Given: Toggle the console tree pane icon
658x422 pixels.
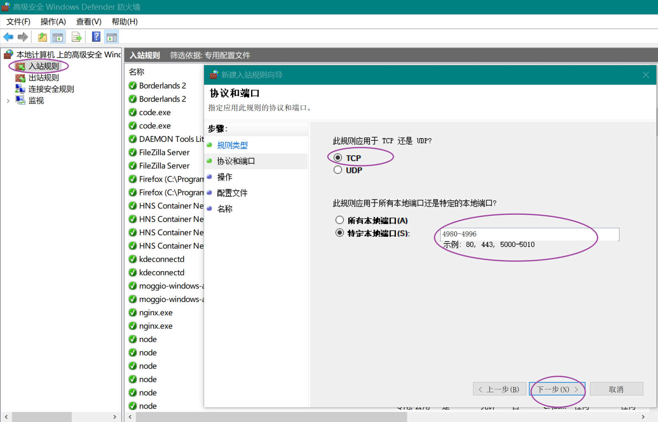Looking at the screenshot, I should (x=58, y=37).
